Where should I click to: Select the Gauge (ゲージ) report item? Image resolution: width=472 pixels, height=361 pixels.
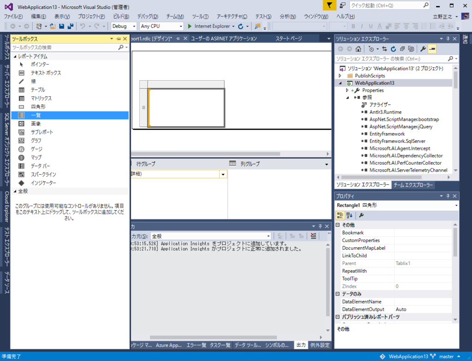click(x=70, y=149)
